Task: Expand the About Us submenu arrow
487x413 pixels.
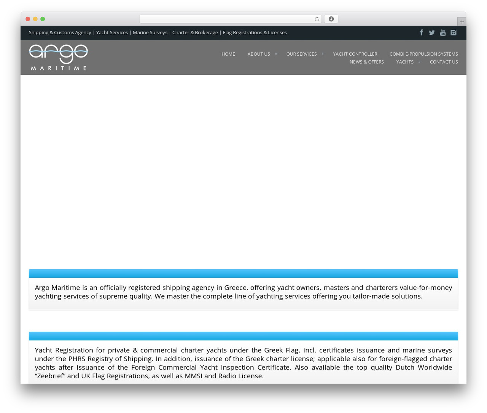Action: point(276,54)
